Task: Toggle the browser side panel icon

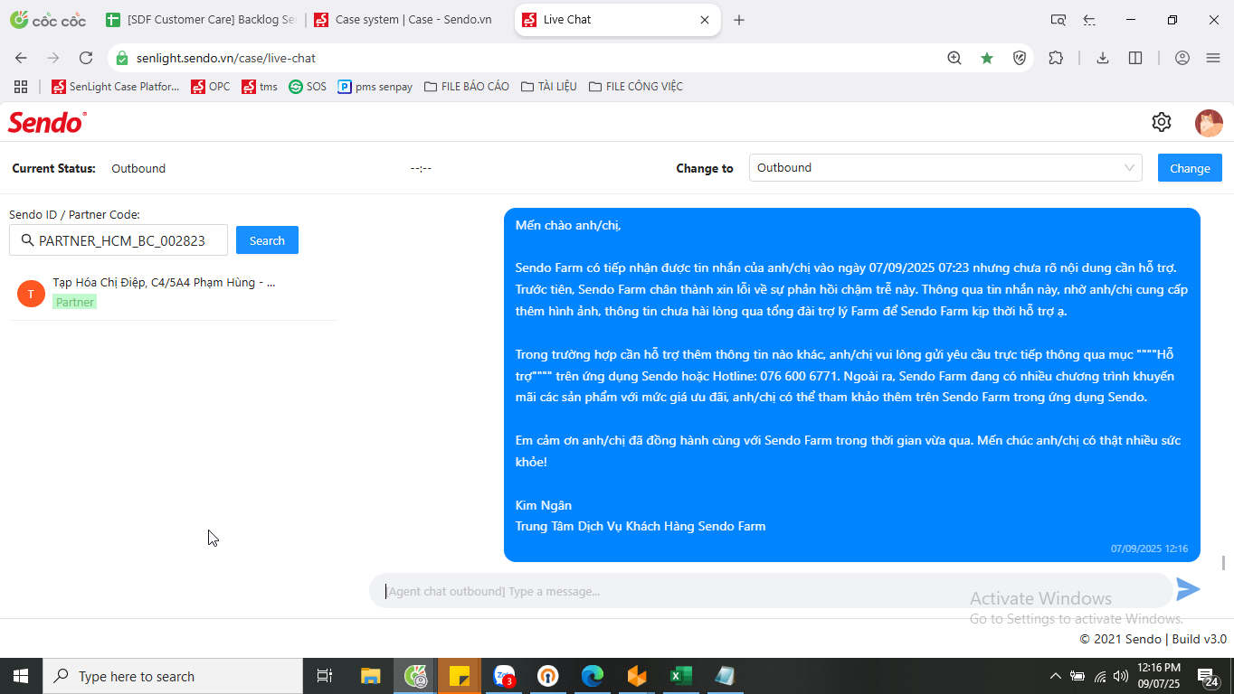Action: tap(1135, 58)
